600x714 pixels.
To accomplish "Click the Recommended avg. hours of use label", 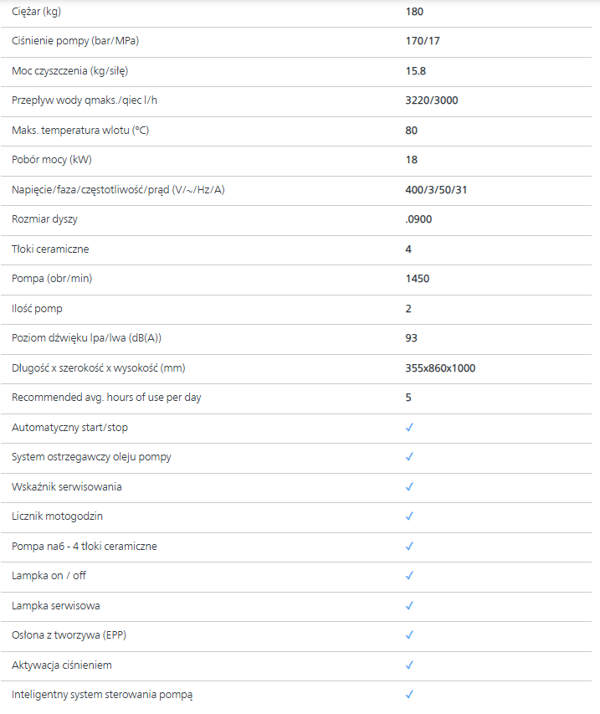I will coord(106,398).
